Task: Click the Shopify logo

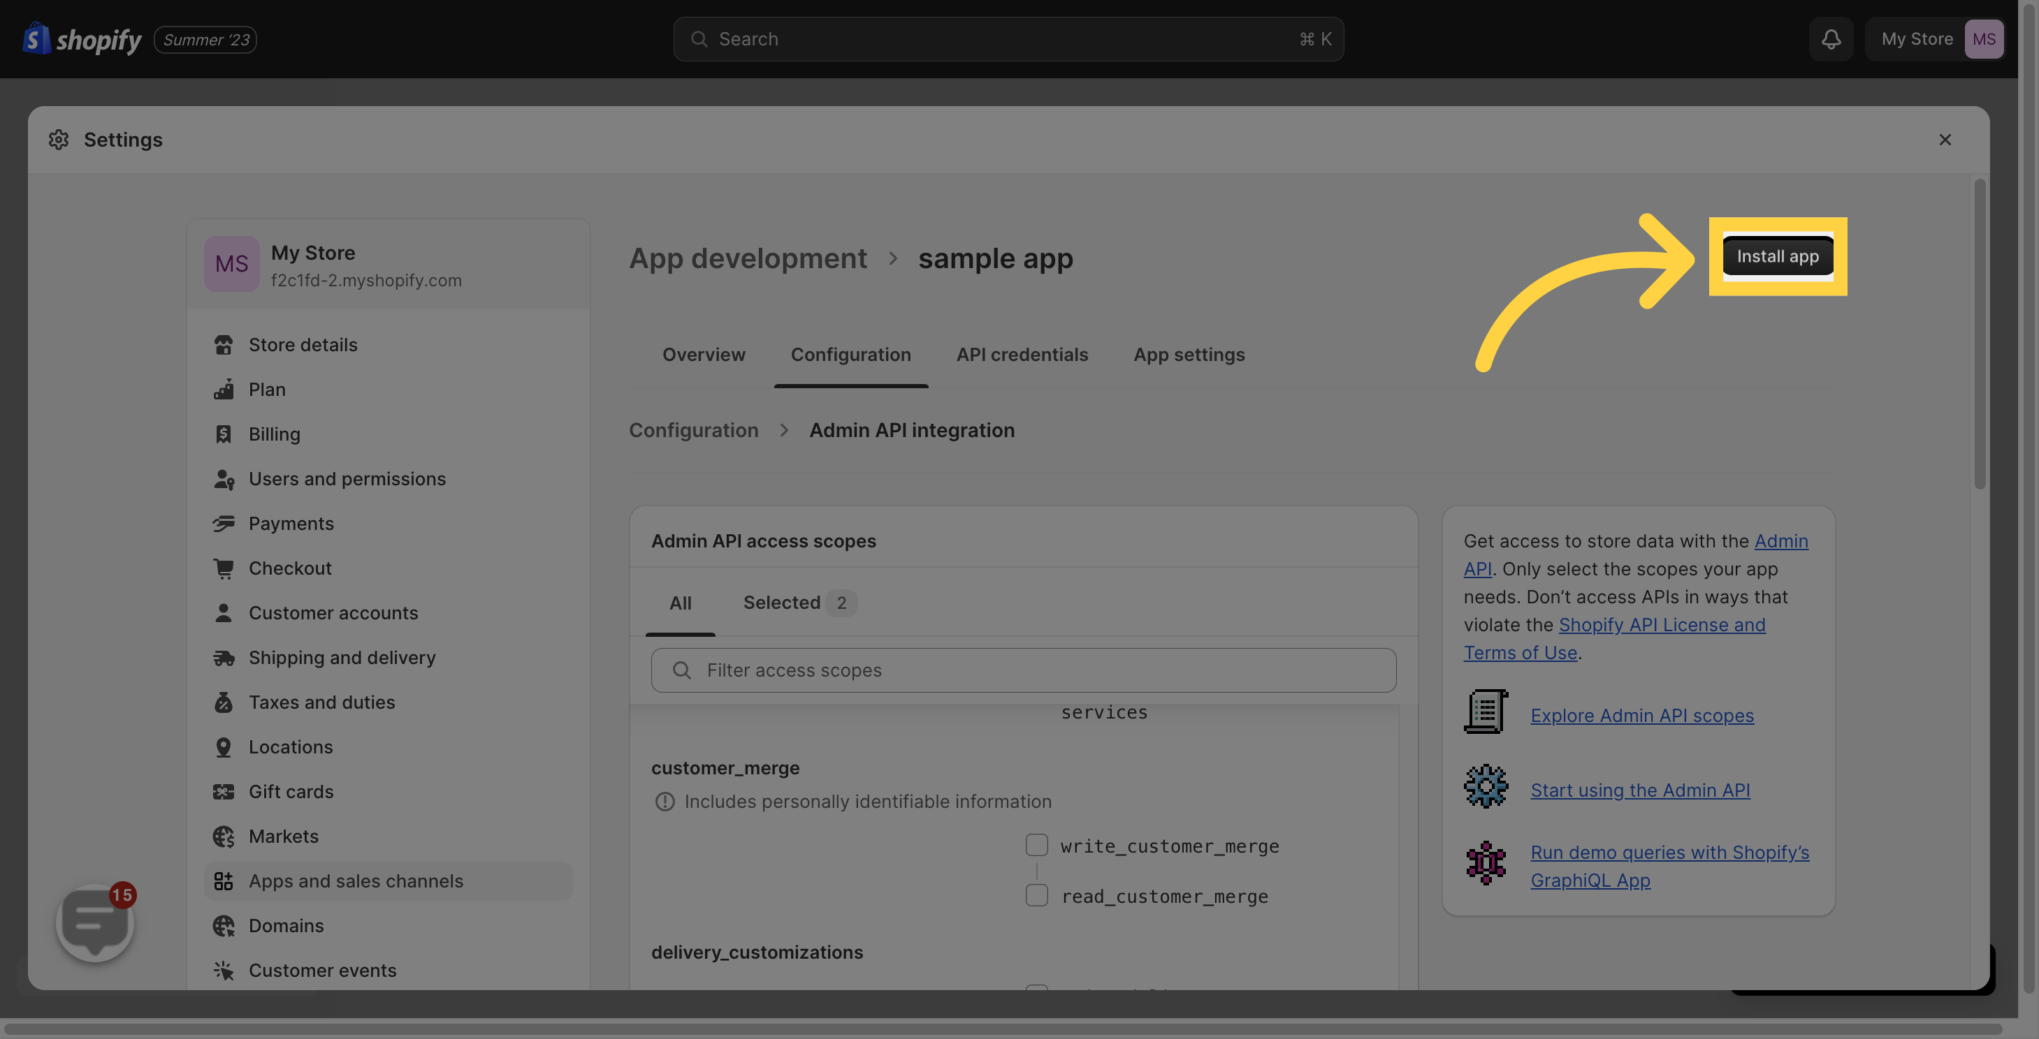Action: pos(82,38)
